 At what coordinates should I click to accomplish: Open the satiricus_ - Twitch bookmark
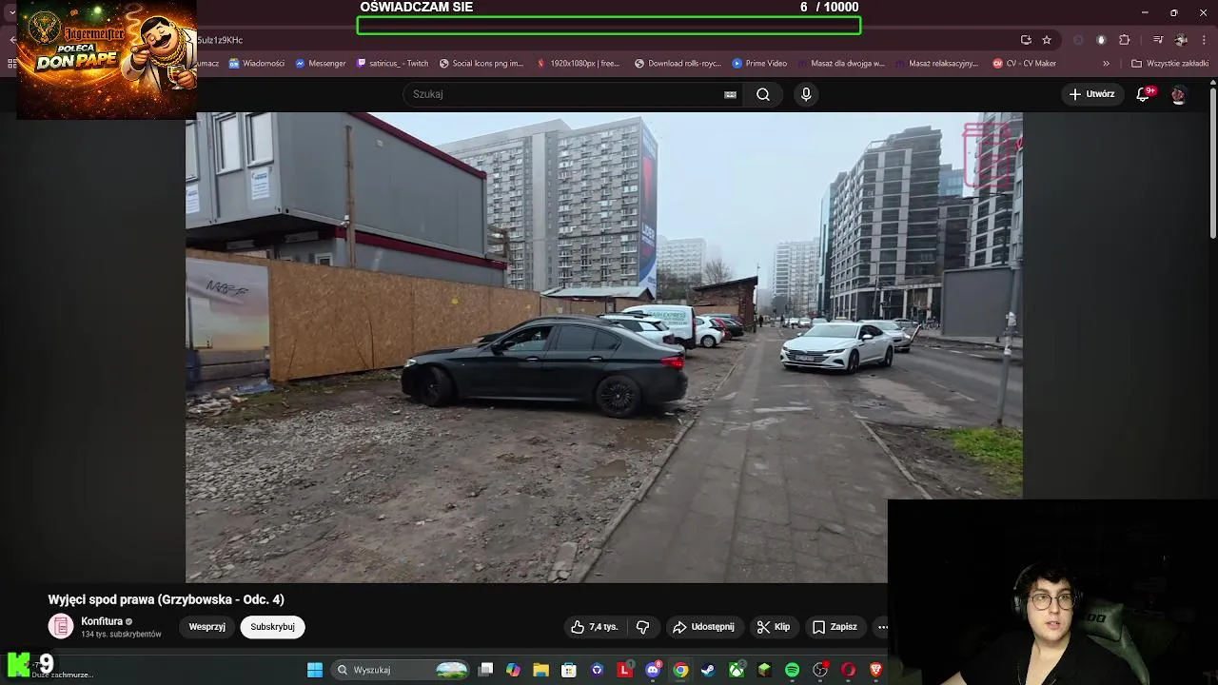pyautogui.click(x=392, y=64)
